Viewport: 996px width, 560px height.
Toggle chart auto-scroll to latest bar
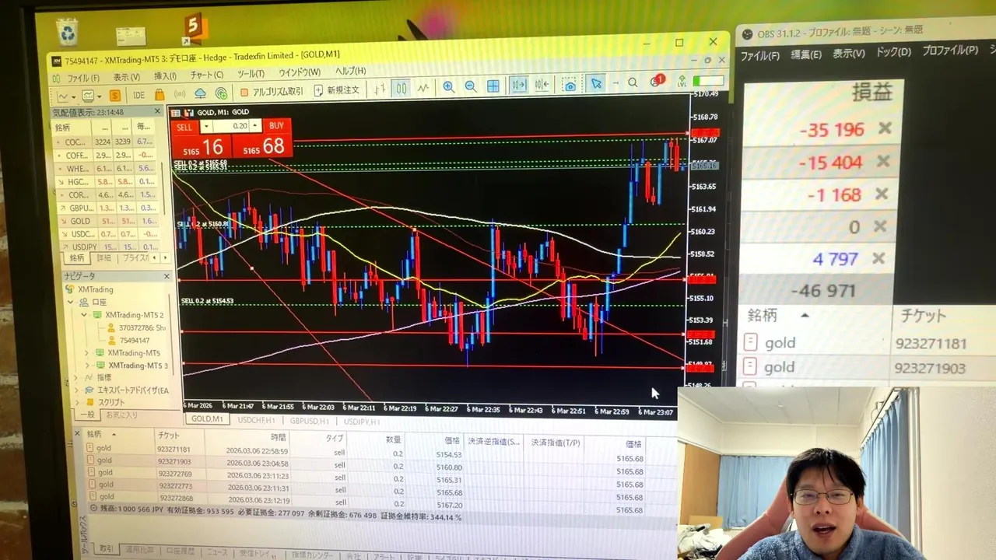519,85
